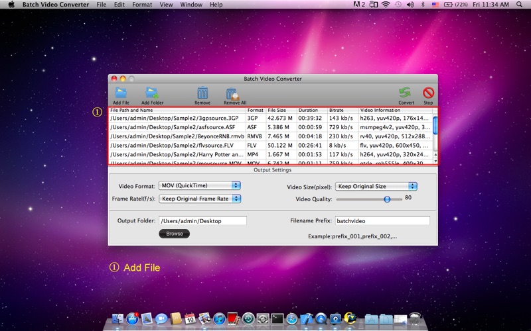Open the Trash in the Dock
Image resolution: width=531 pixels, height=331 pixels.
(x=414, y=318)
